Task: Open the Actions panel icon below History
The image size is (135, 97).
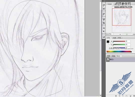Action: (x=104, y=9)
